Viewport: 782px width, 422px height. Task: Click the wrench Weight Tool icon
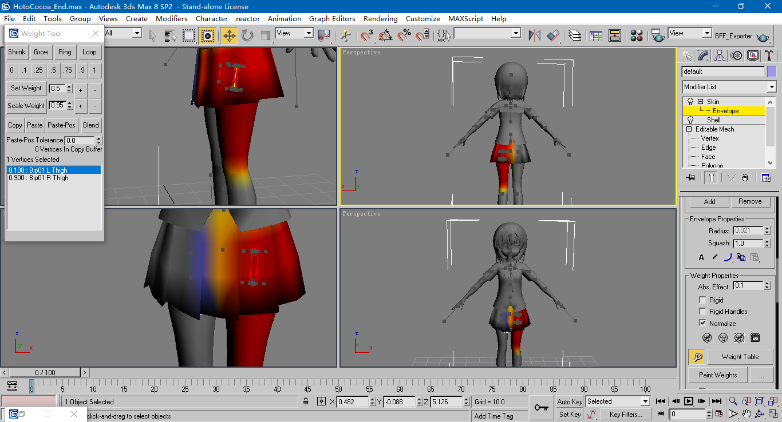[x=697, y=357]
